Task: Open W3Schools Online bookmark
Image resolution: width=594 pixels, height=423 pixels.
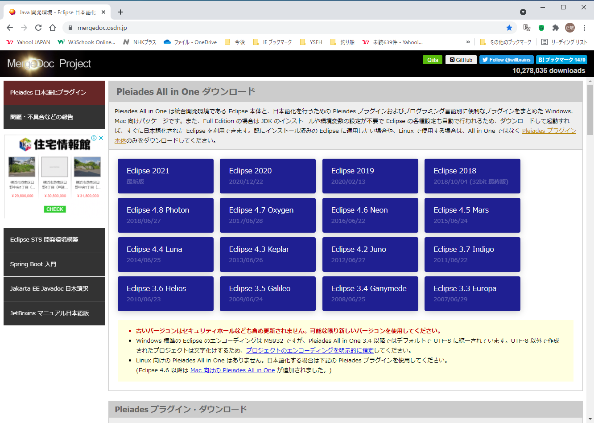Action: pyautogui.click(x=87, y=42)
